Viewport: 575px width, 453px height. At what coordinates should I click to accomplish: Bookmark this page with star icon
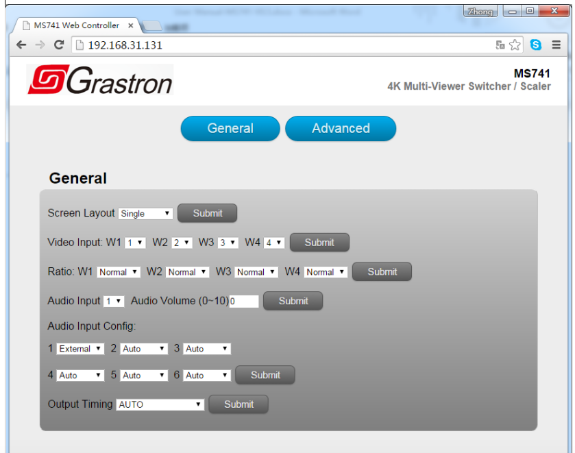point(515,45)
